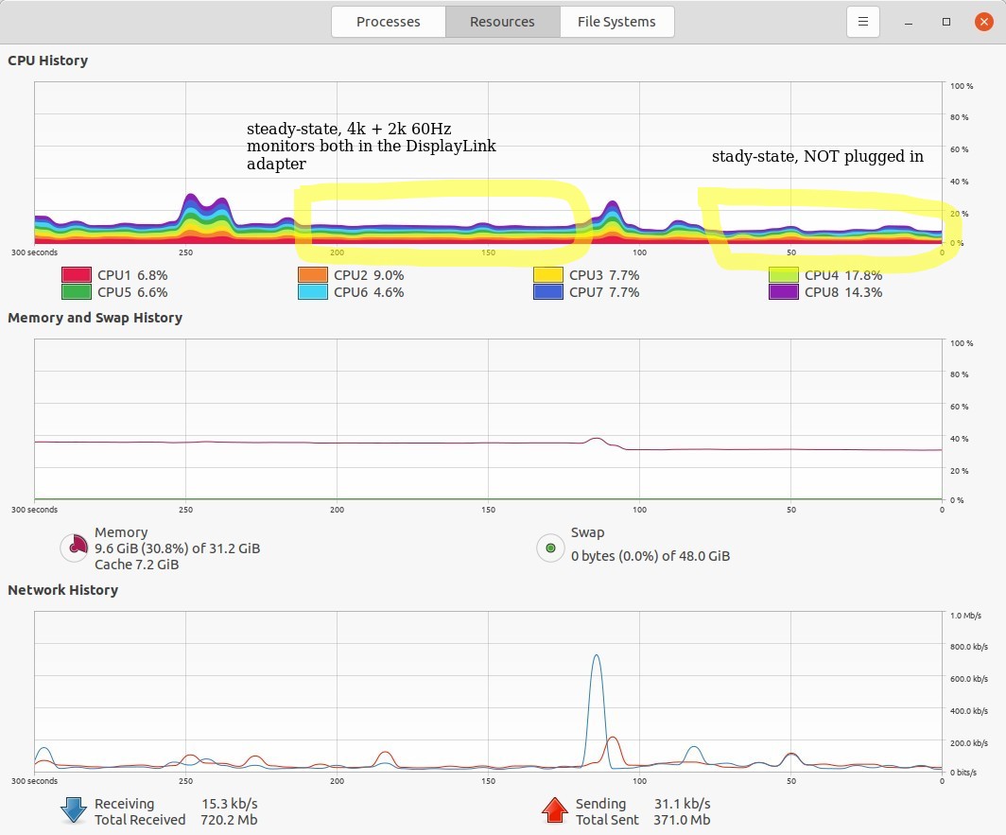Click the Swap pie chart icon
The width and height of the screenshot is (1006, 835).
(550, 548)
